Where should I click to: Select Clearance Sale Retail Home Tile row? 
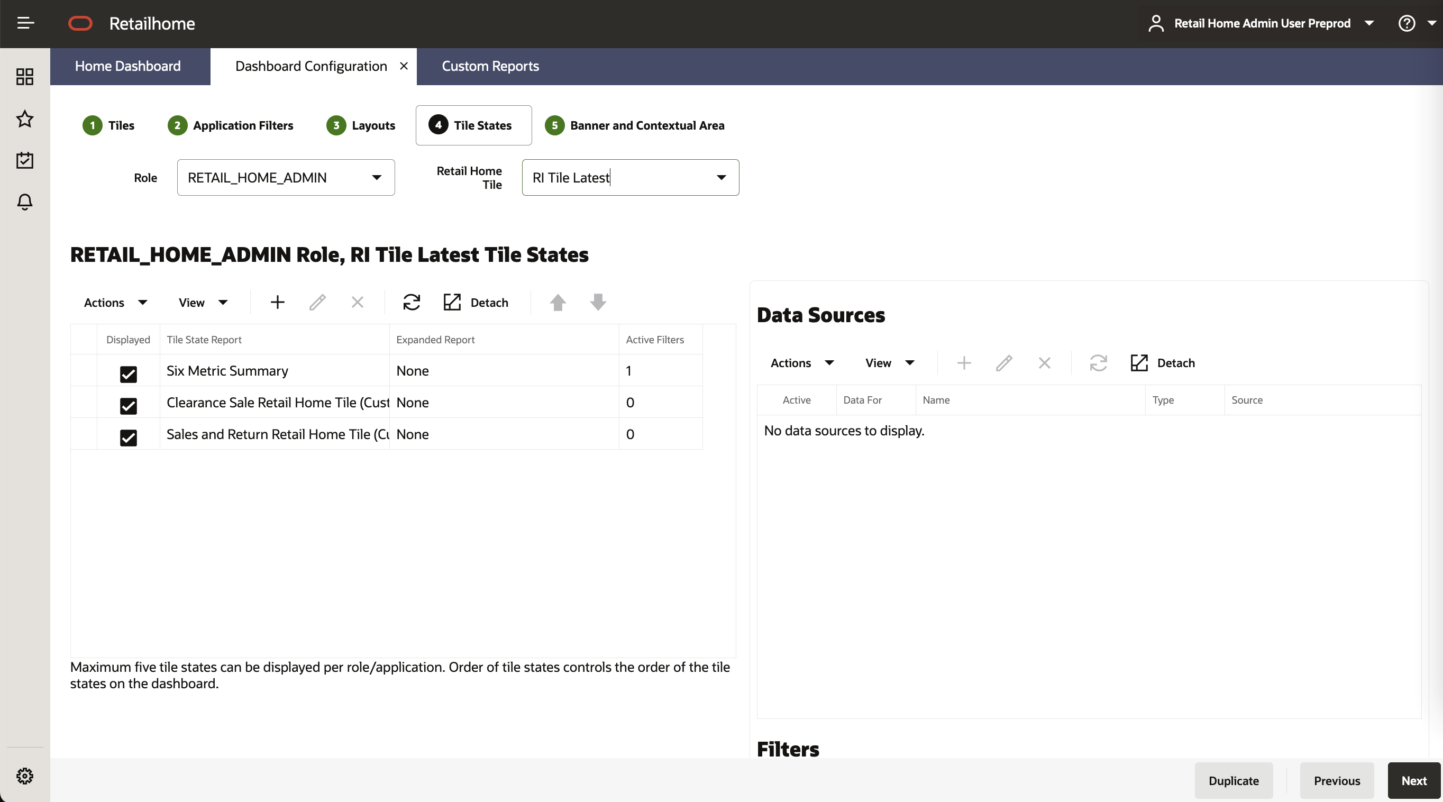(387, 402)
